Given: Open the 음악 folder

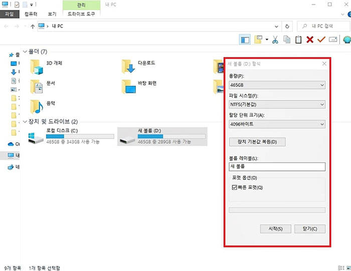Looking at the screenshot, I should [x=43, y=107].
